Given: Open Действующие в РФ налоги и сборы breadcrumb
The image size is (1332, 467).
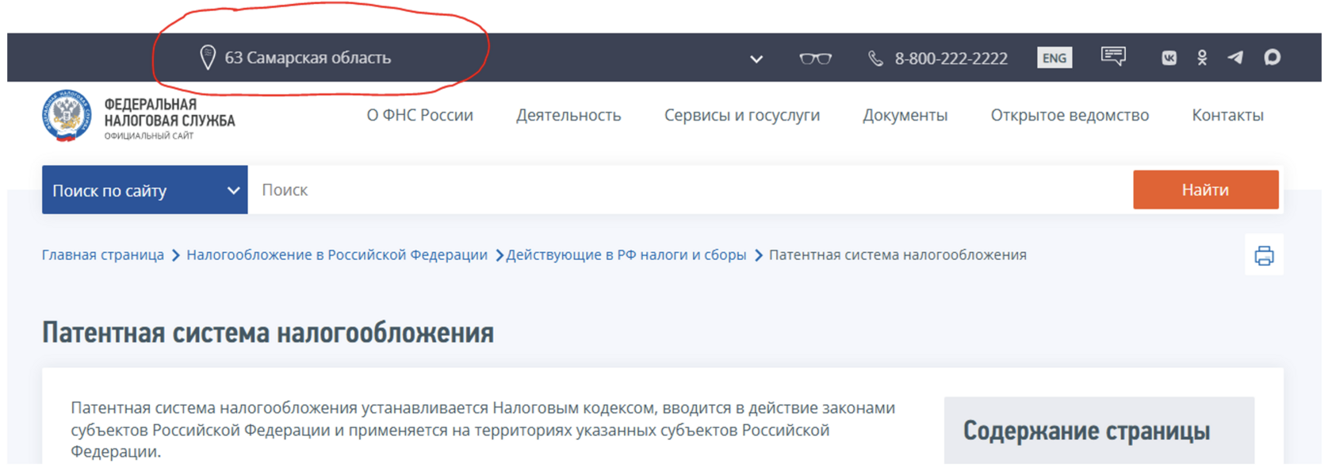Looking at the screenshot, I should [x=626, y=255].
